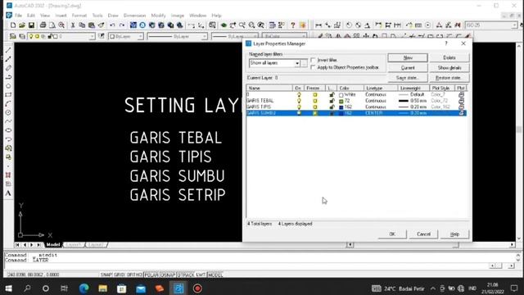This screenshot has height=295, width=524.
Task: Toggle ORTHO mode in status bar
Action: click(x=134, y=275)
